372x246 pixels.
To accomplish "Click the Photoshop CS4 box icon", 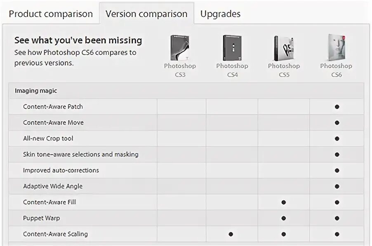I will 232,48.
